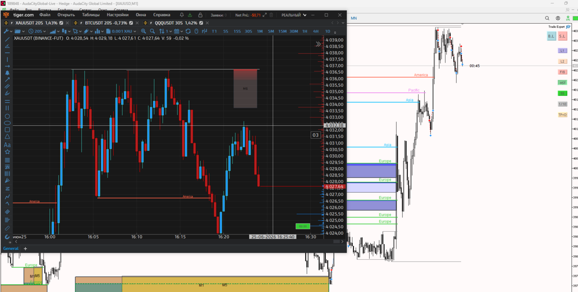
Task: Toggle the S.L button on MetaTrader chart
Action: tap(562, 36)
